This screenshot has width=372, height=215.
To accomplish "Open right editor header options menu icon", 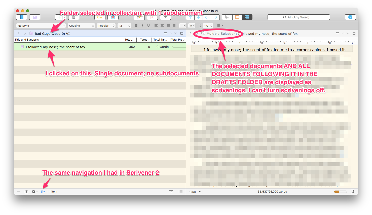I will click(x=338, y=33).
